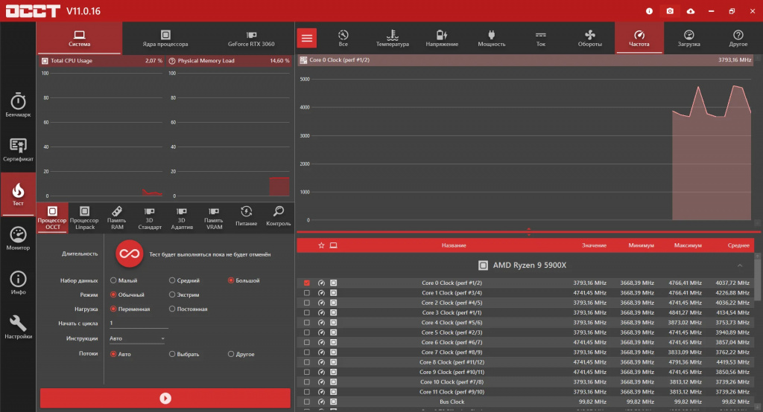This screenshot has width=763, height=412.
Task: Check the Core 1 Clock checkbox
Action: click(x=306, y=293)
